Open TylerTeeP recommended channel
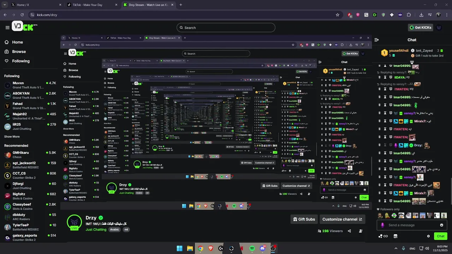Screen dimensions: 452x254 click(30, 227)
